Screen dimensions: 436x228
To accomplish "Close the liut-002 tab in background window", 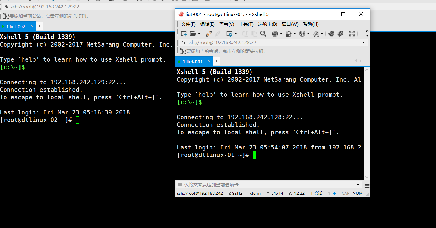I will 32,26.
